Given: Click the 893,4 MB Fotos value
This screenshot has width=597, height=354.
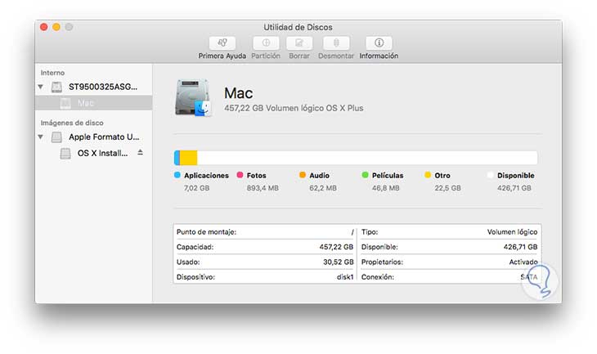Looking at the screenshot, I should coord(263,188).
